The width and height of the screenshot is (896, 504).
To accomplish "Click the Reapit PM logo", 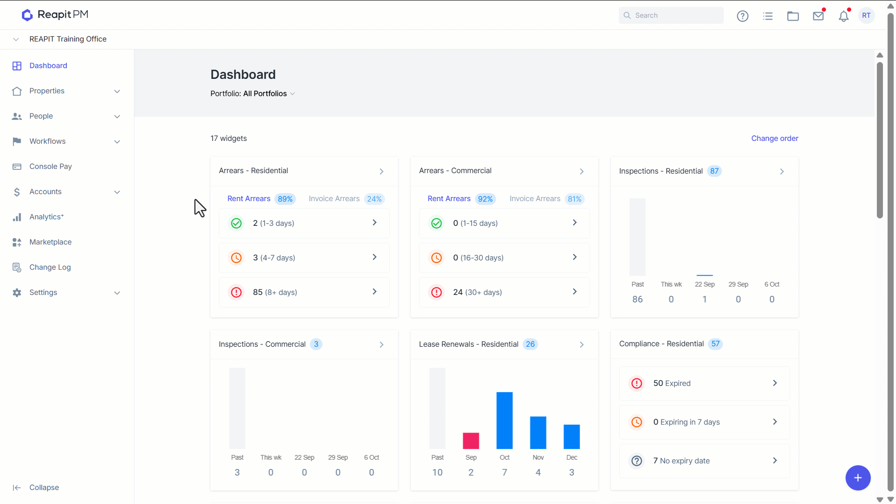I will click(55, 14).
